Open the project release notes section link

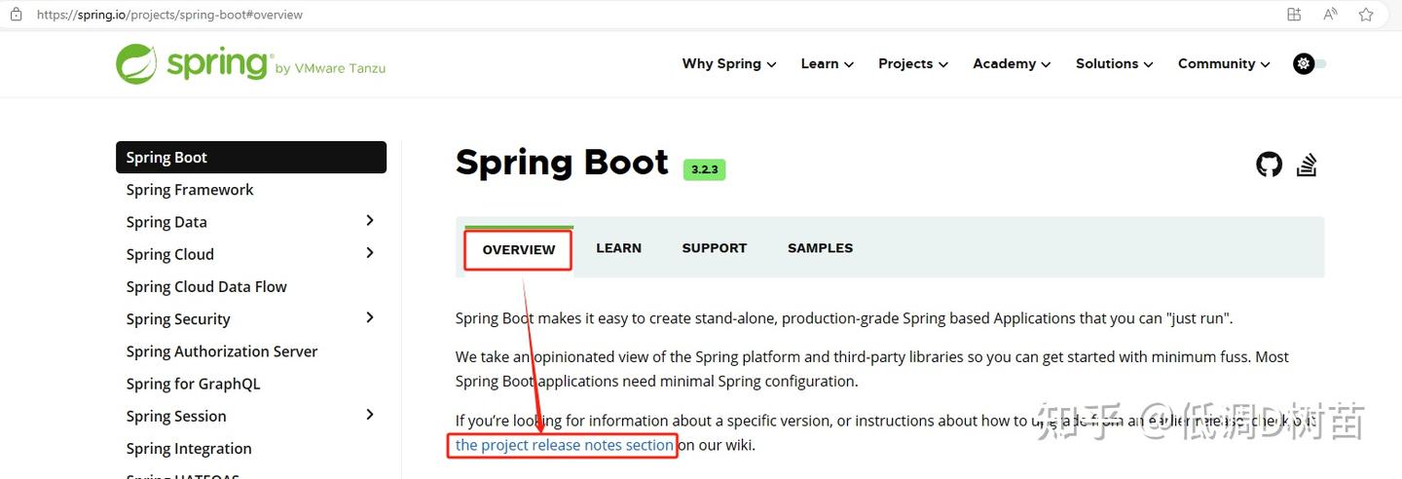(565, 446)
